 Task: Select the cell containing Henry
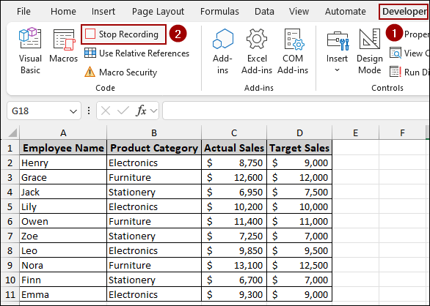(x=63, y=163)
